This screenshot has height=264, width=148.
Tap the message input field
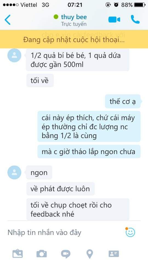66,232
